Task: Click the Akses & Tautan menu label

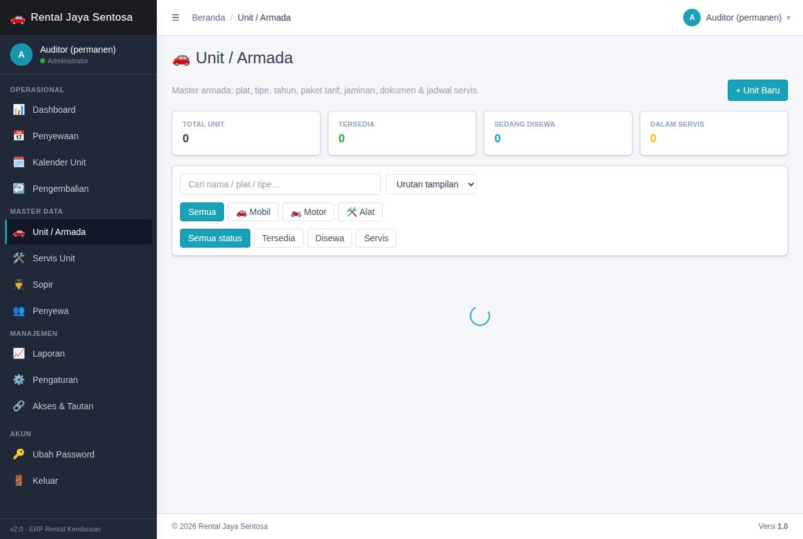Action: [63, 406]
